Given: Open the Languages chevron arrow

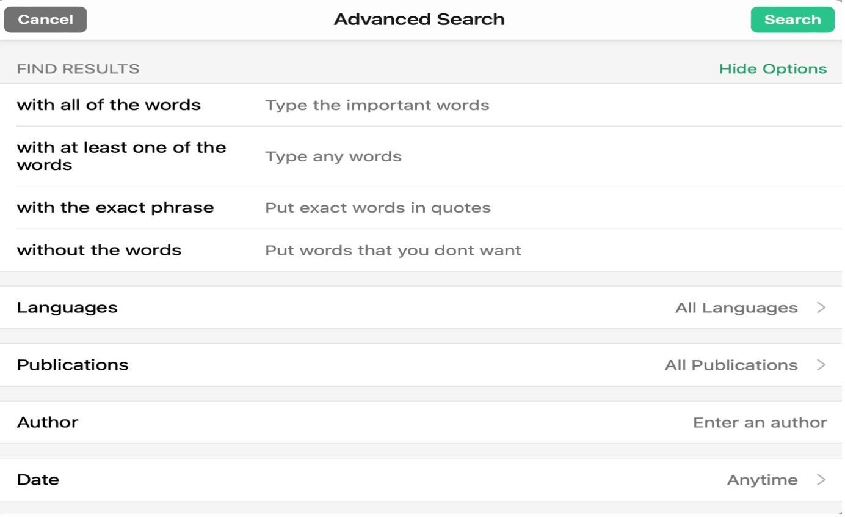Looking at the screenshot, I should 821,307.
